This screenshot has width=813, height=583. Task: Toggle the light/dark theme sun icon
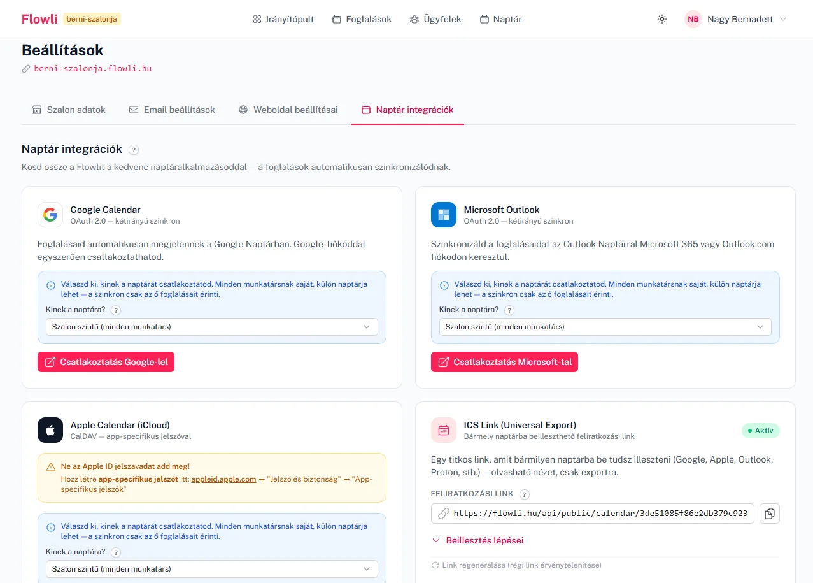pyautogui.click(x=662, y=19)
